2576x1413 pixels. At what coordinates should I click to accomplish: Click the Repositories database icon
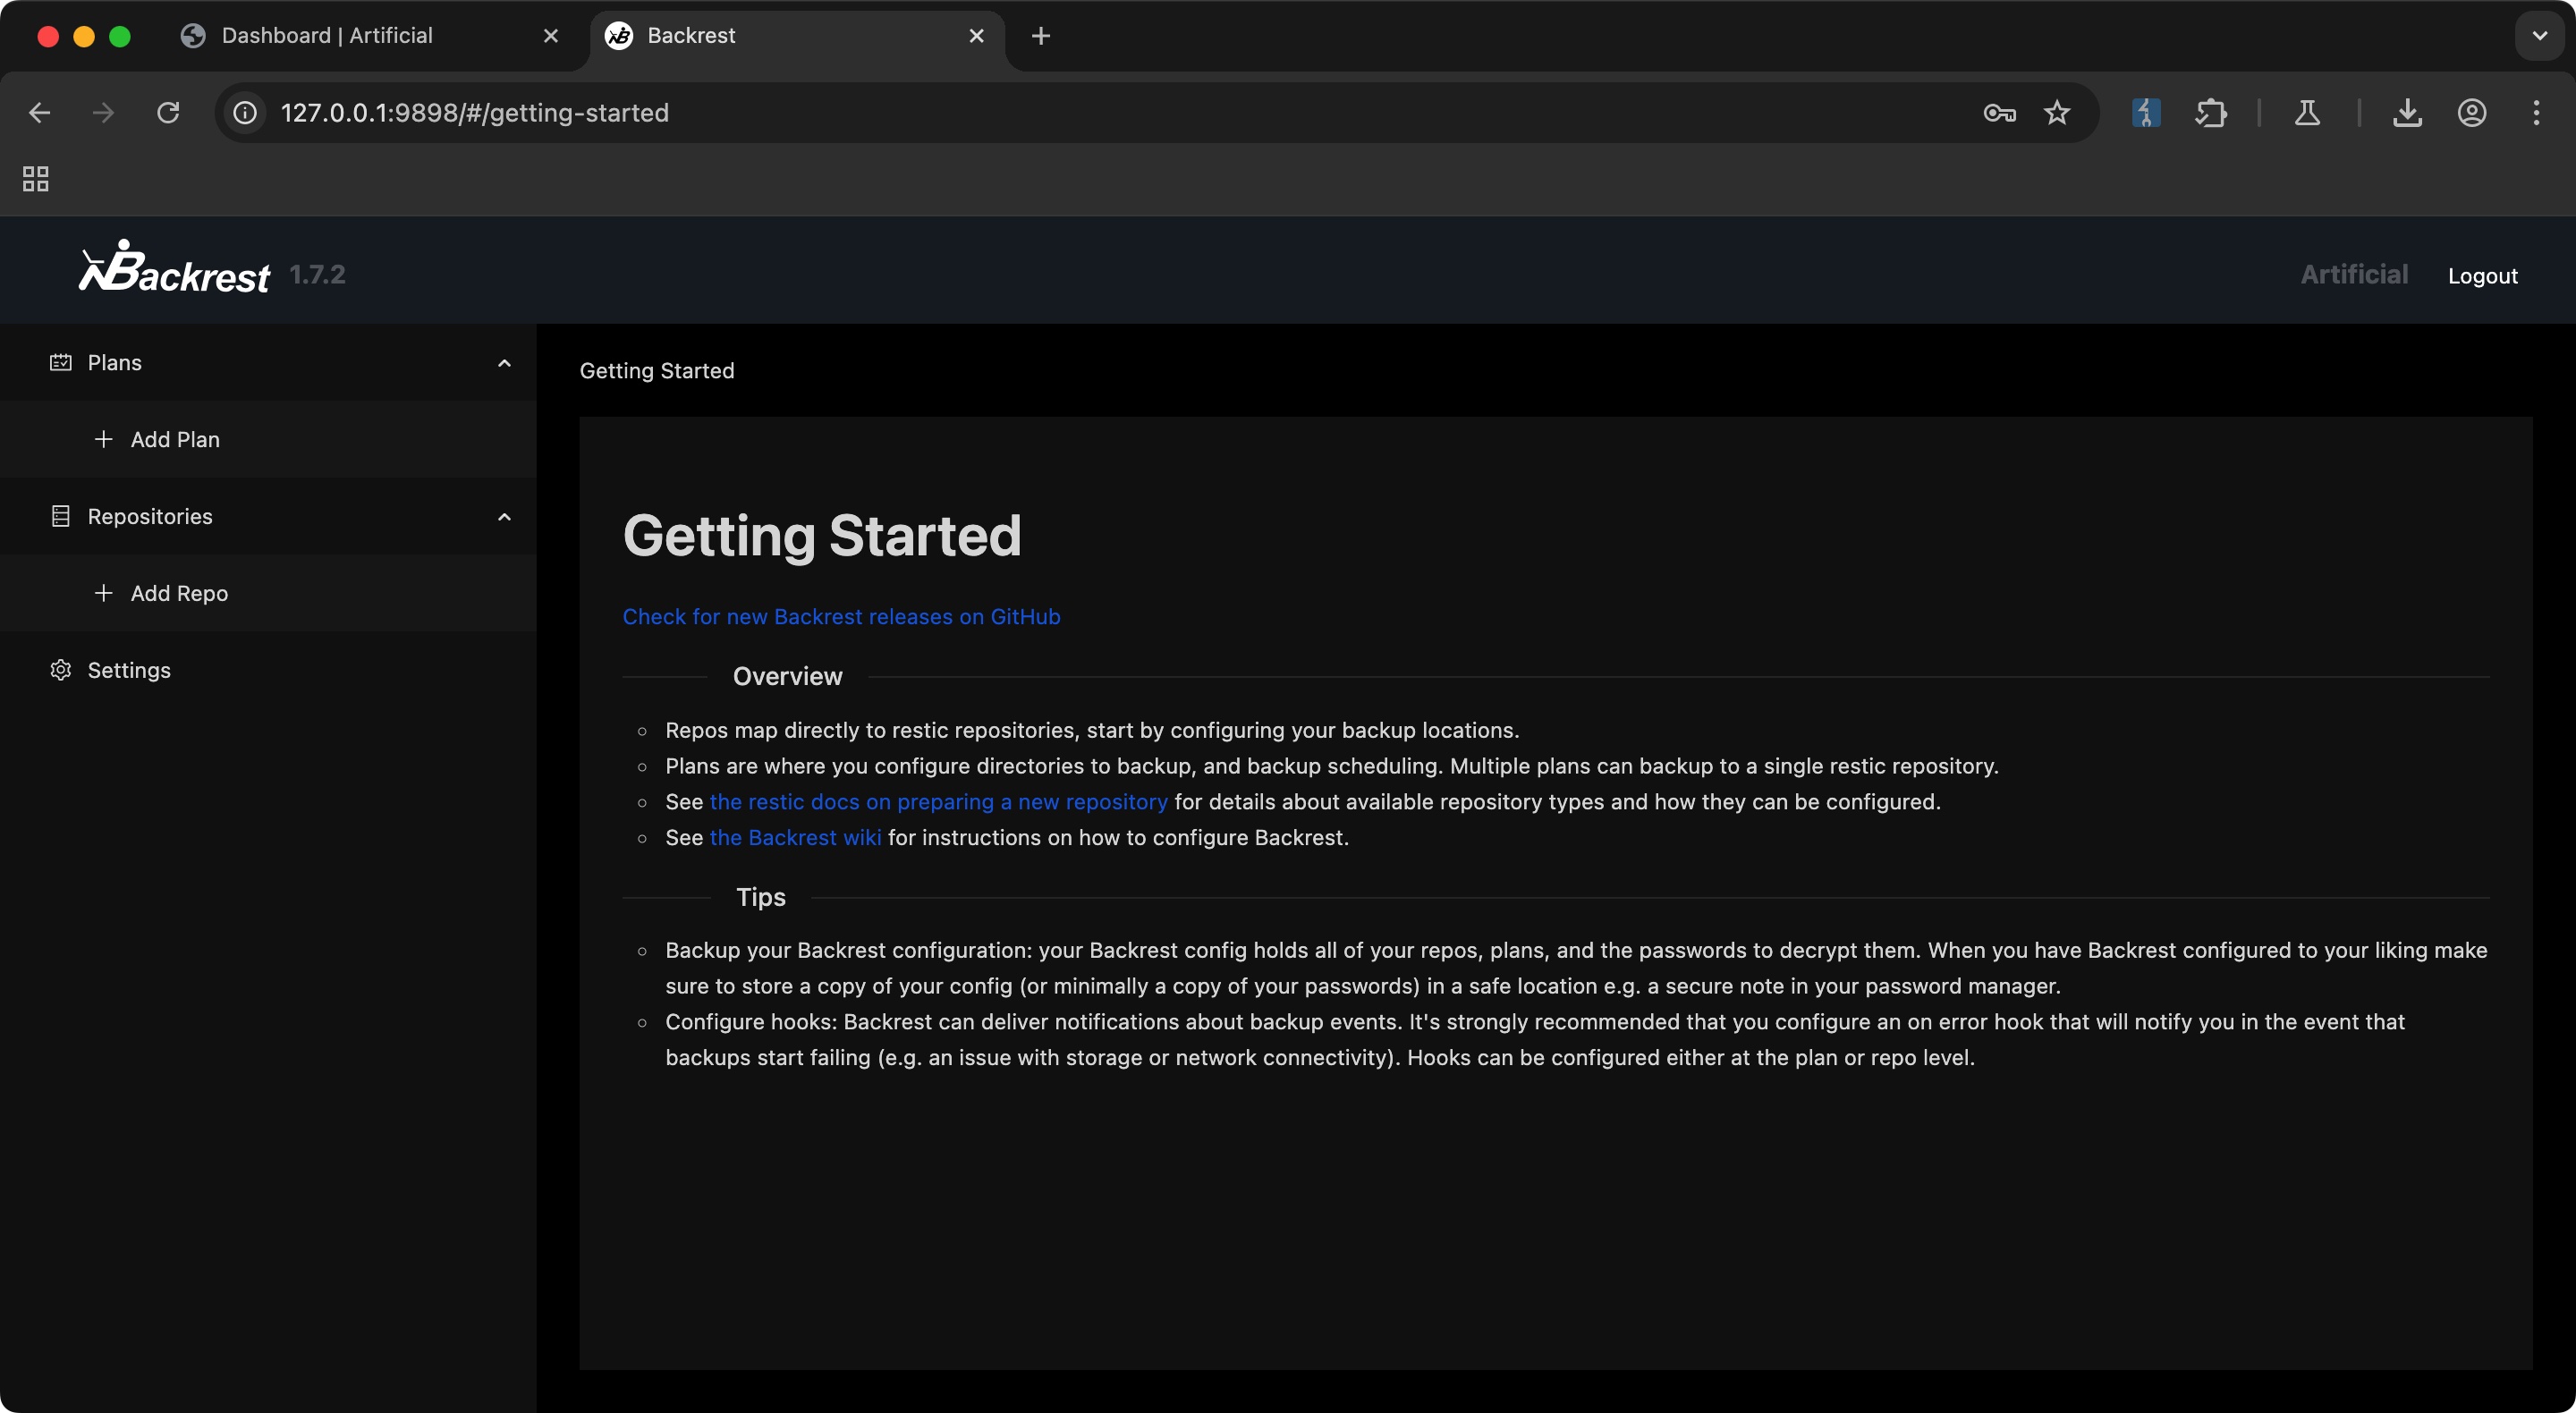pos(60,516)
